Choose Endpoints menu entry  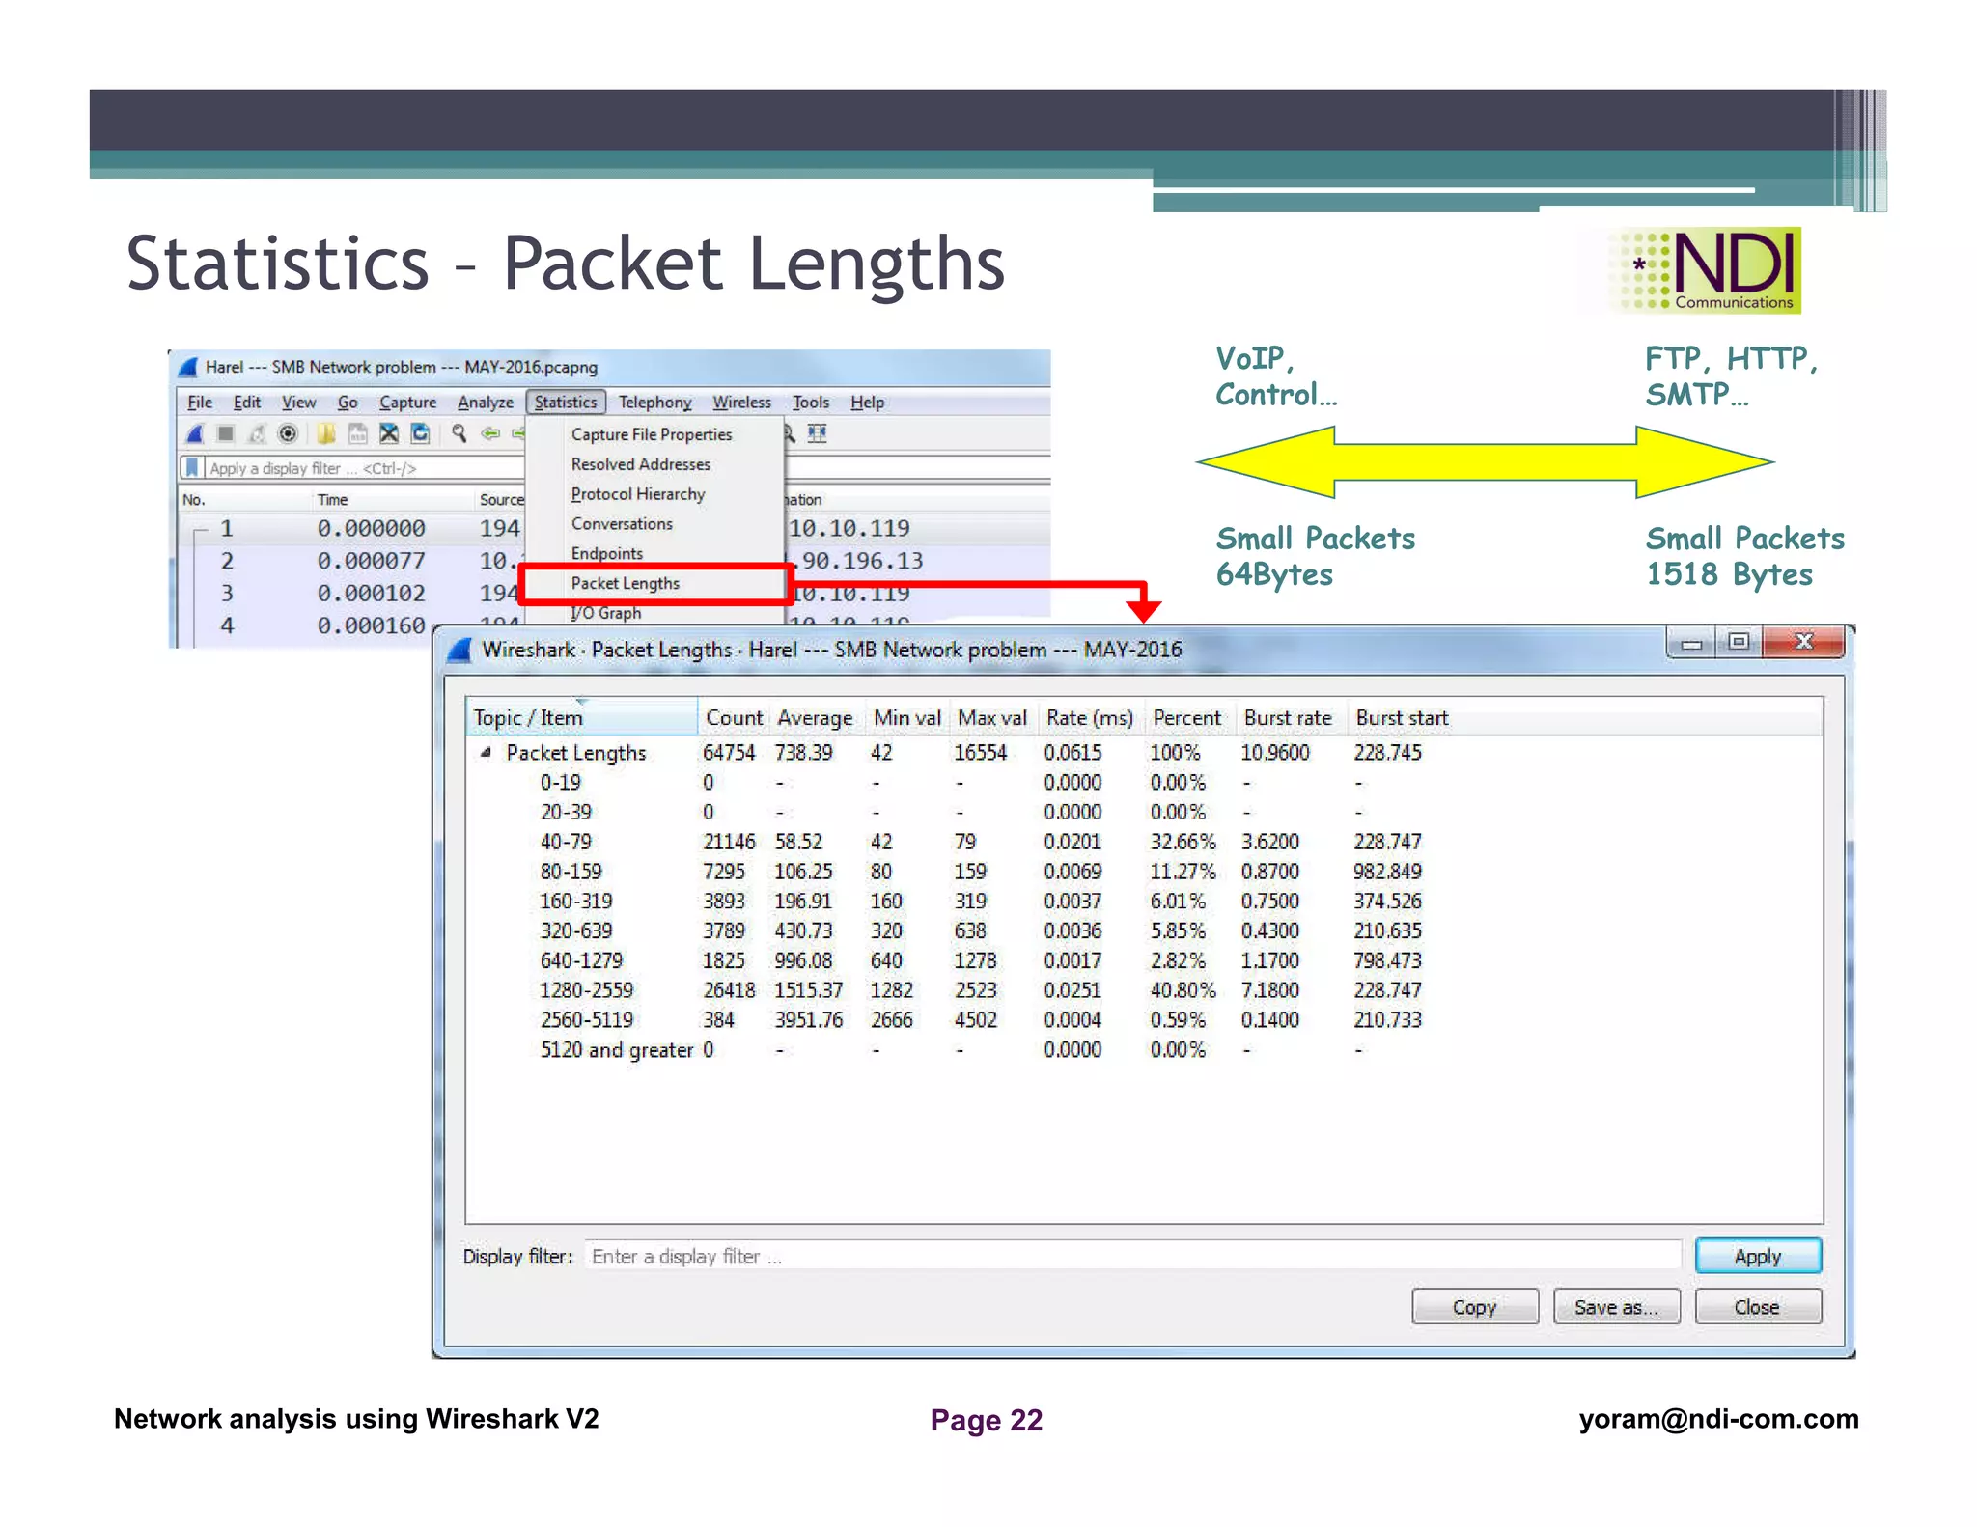coord(607,553)
